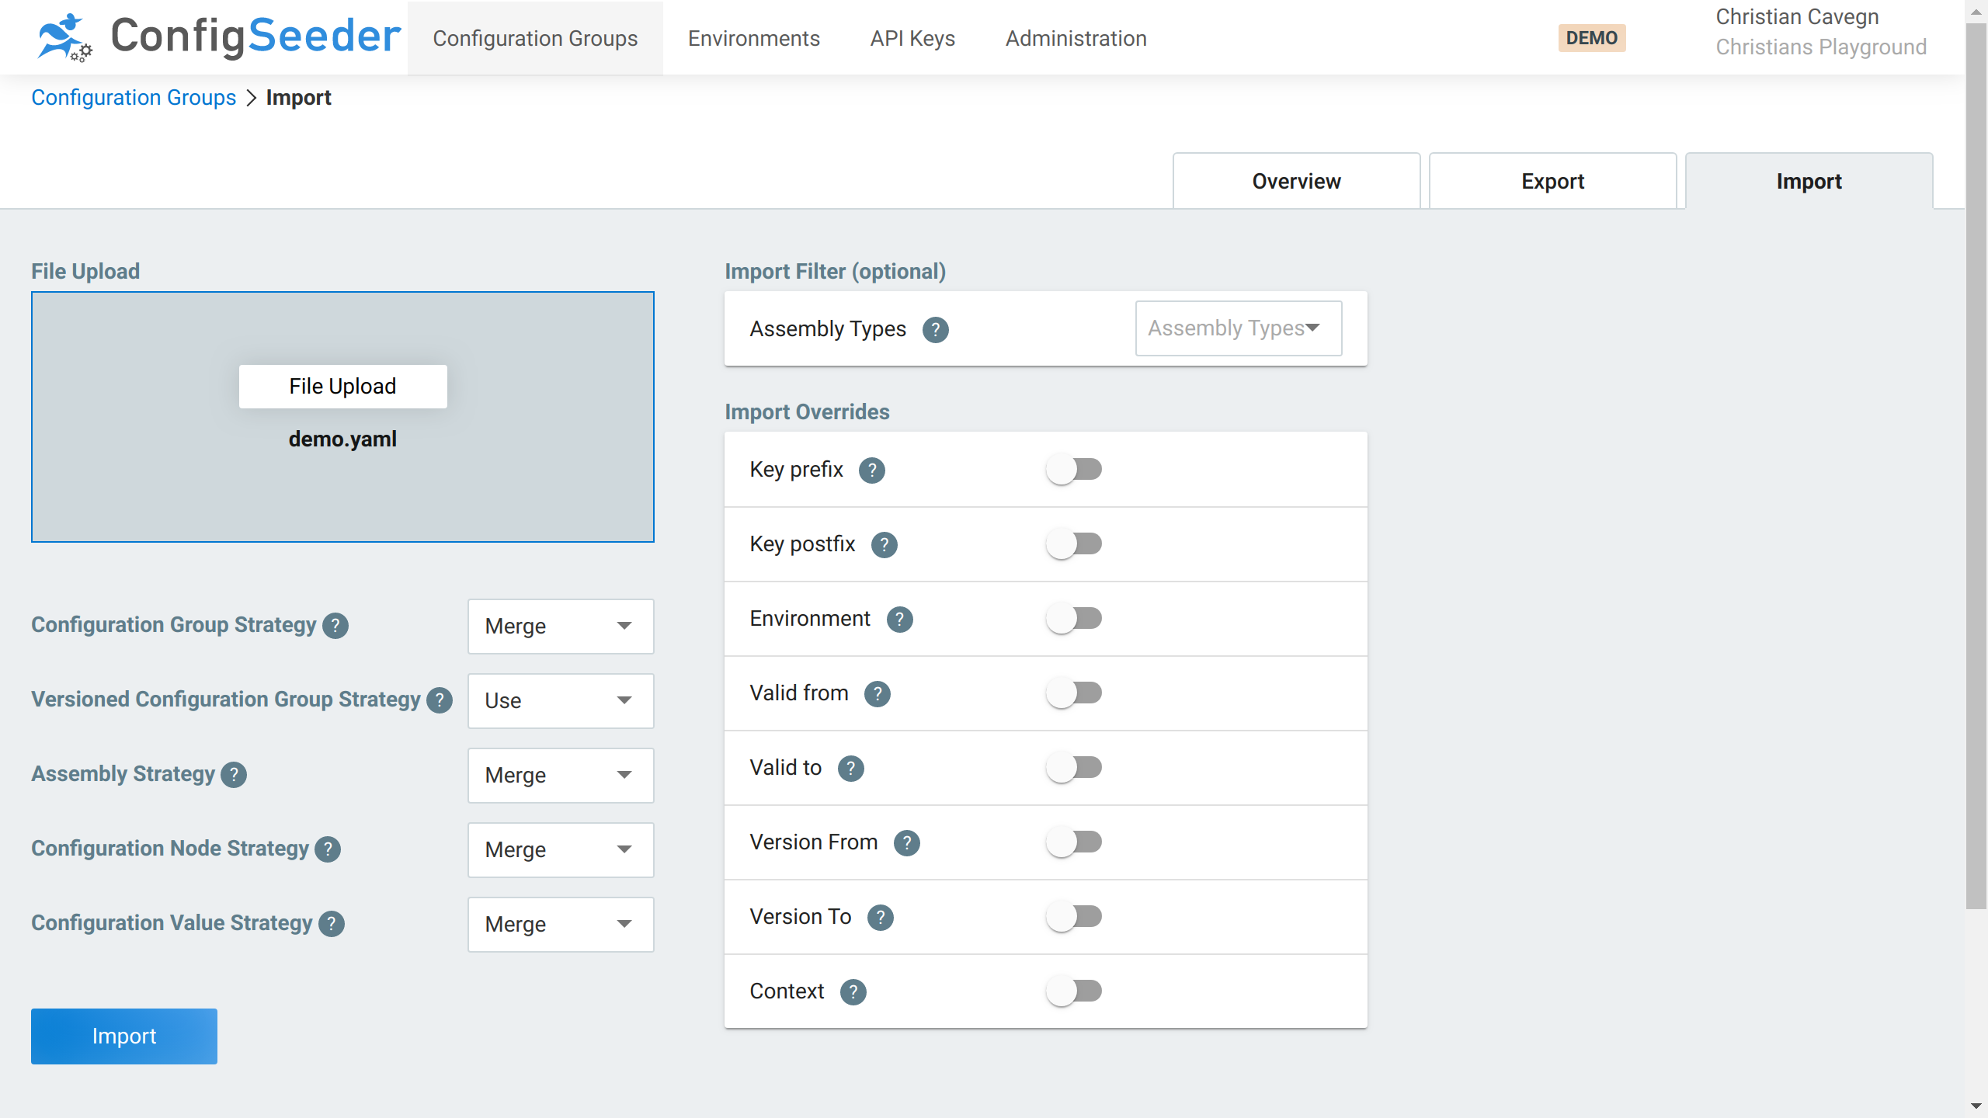
Task: Switch to the Export tab
Action: [1552, 182]
